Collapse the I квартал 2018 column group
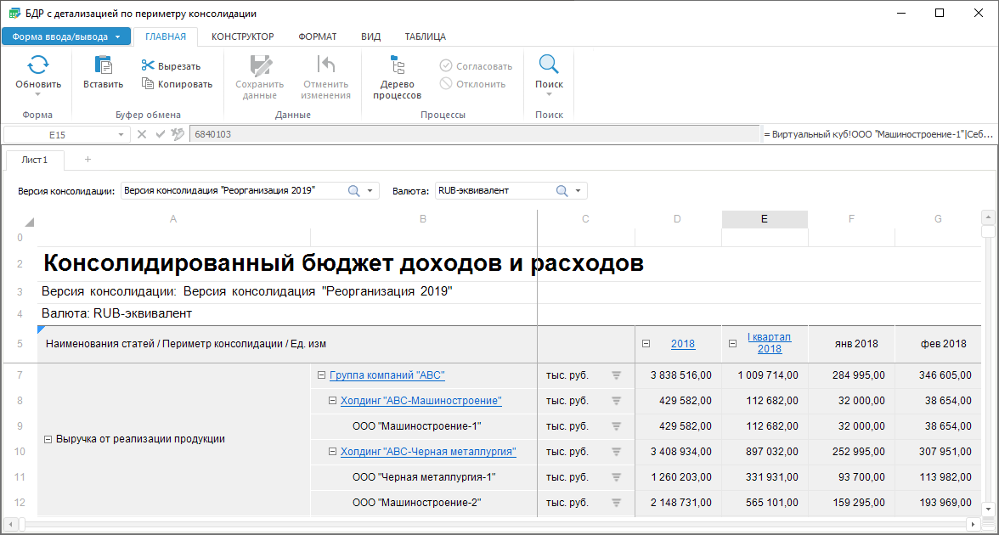 pos(733,344)
